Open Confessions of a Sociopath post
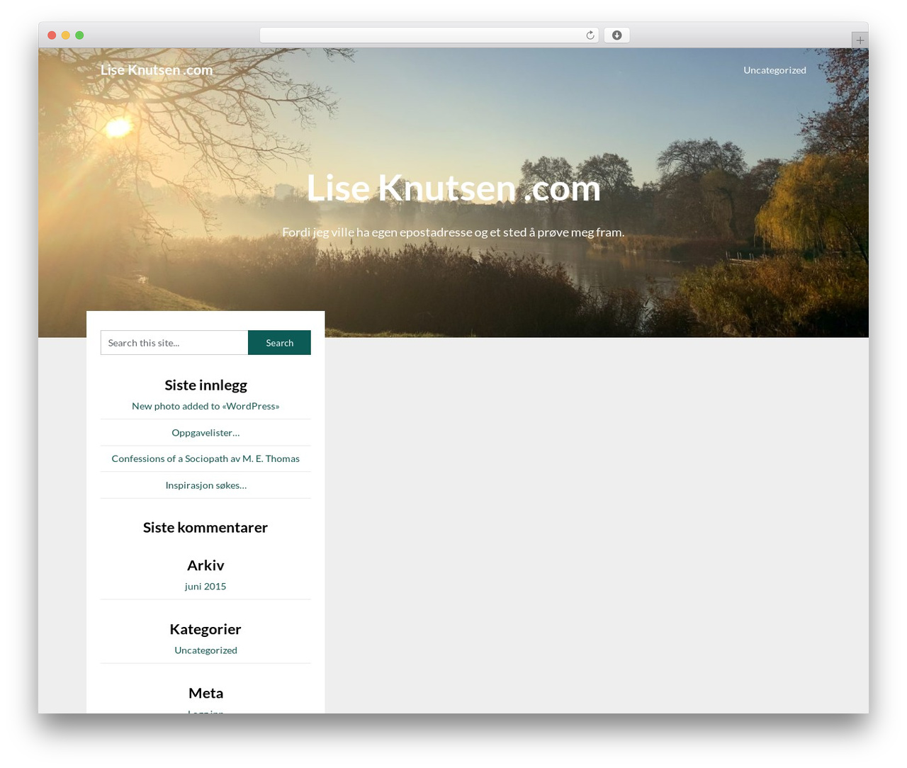This screenshot has height=768, width=907. coord(205,459)
